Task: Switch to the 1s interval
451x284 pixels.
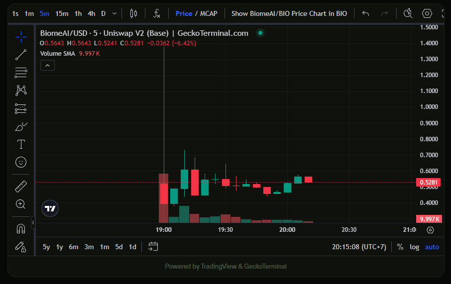Action: click(15, 13)
